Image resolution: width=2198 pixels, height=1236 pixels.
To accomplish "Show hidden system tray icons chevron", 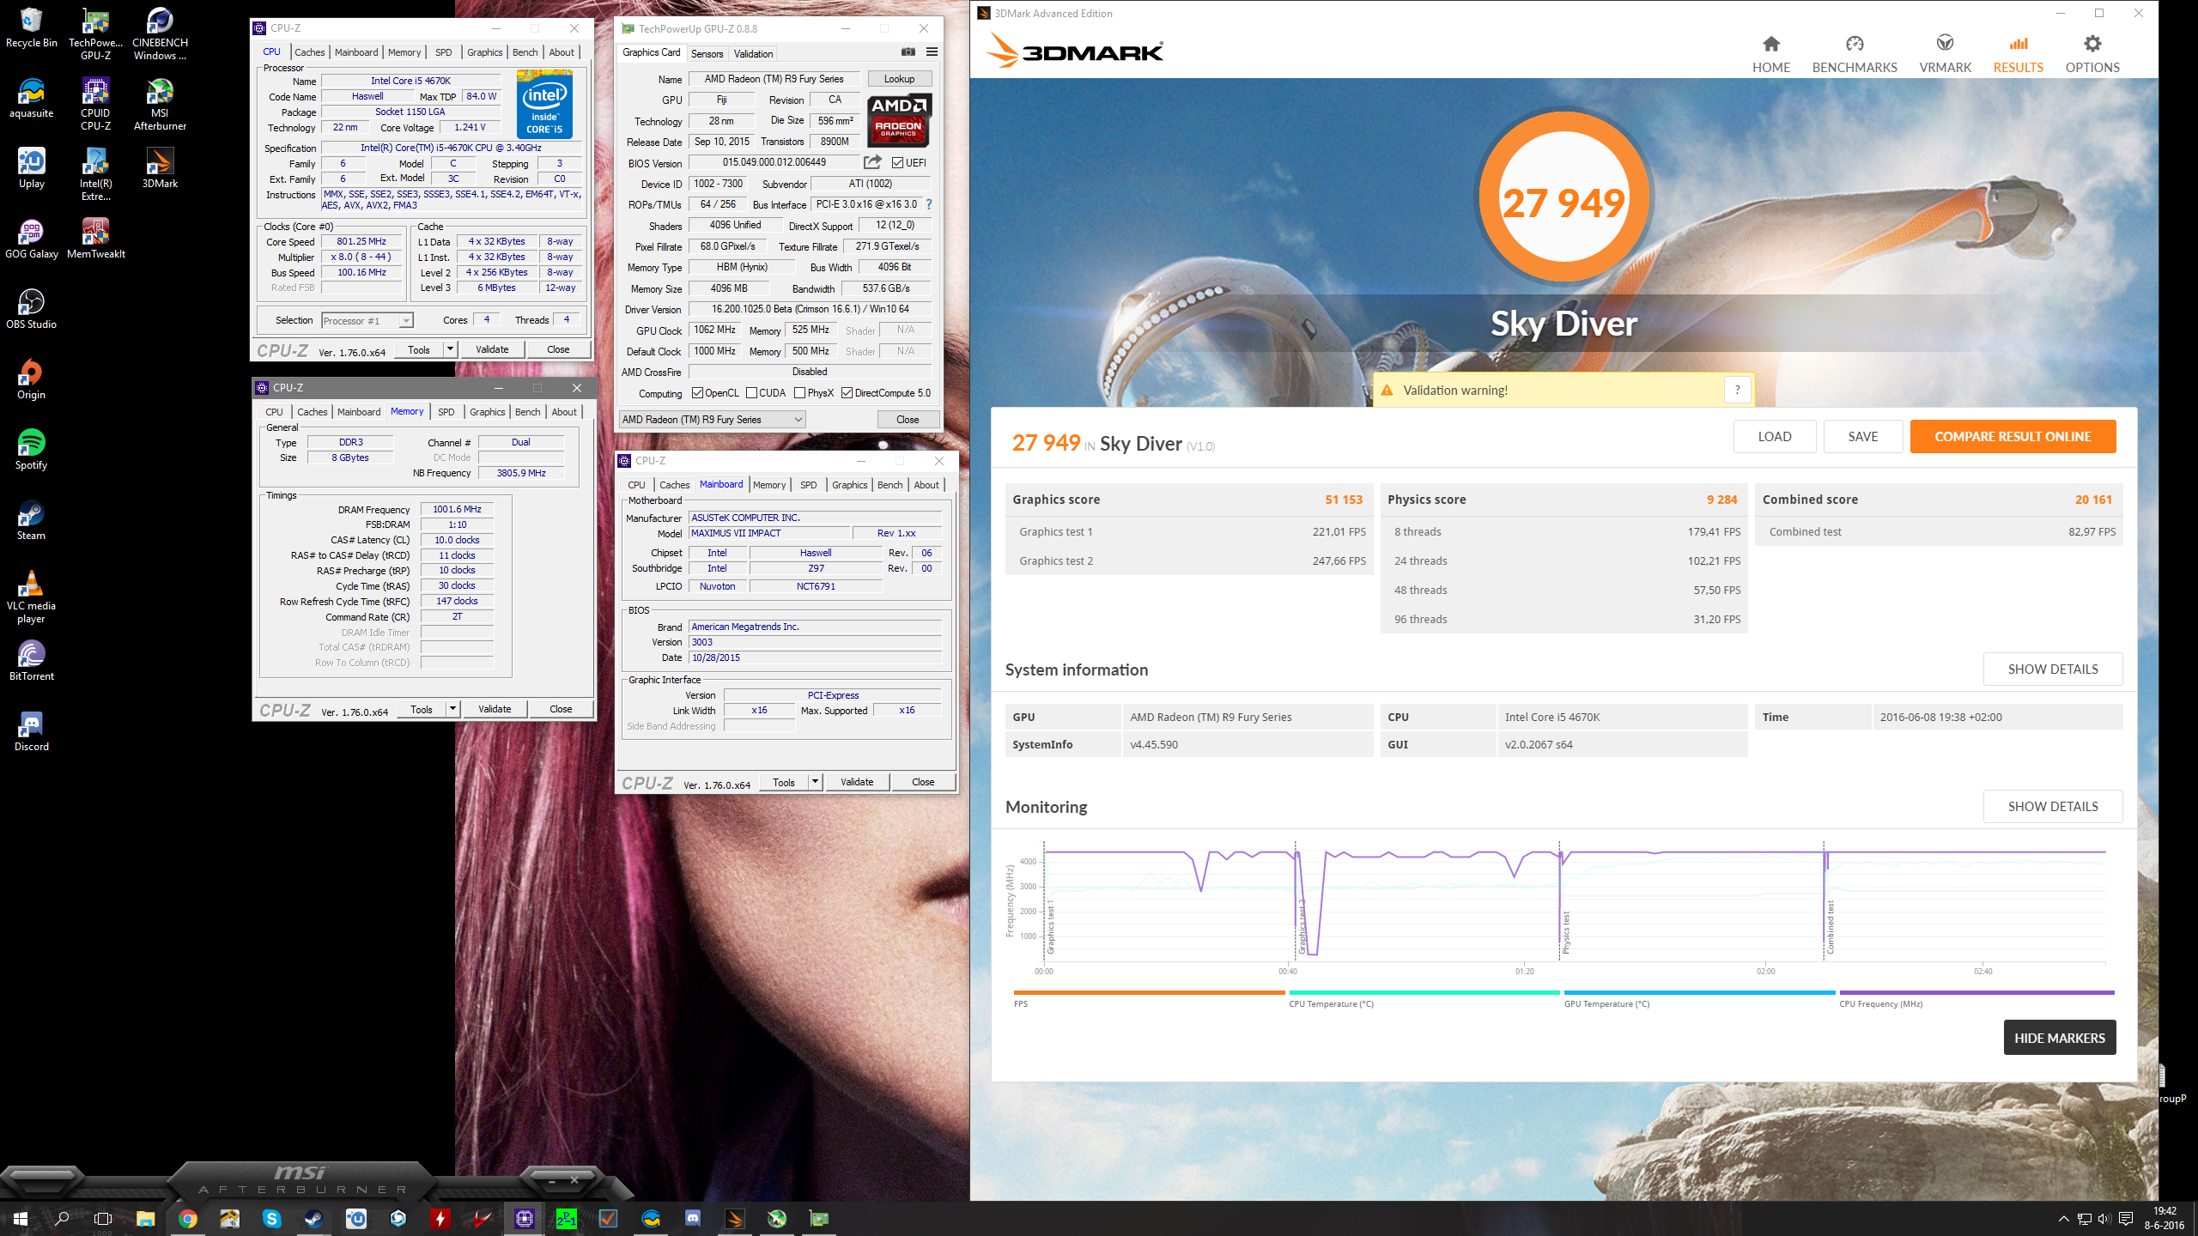I will (2063, 1218).
